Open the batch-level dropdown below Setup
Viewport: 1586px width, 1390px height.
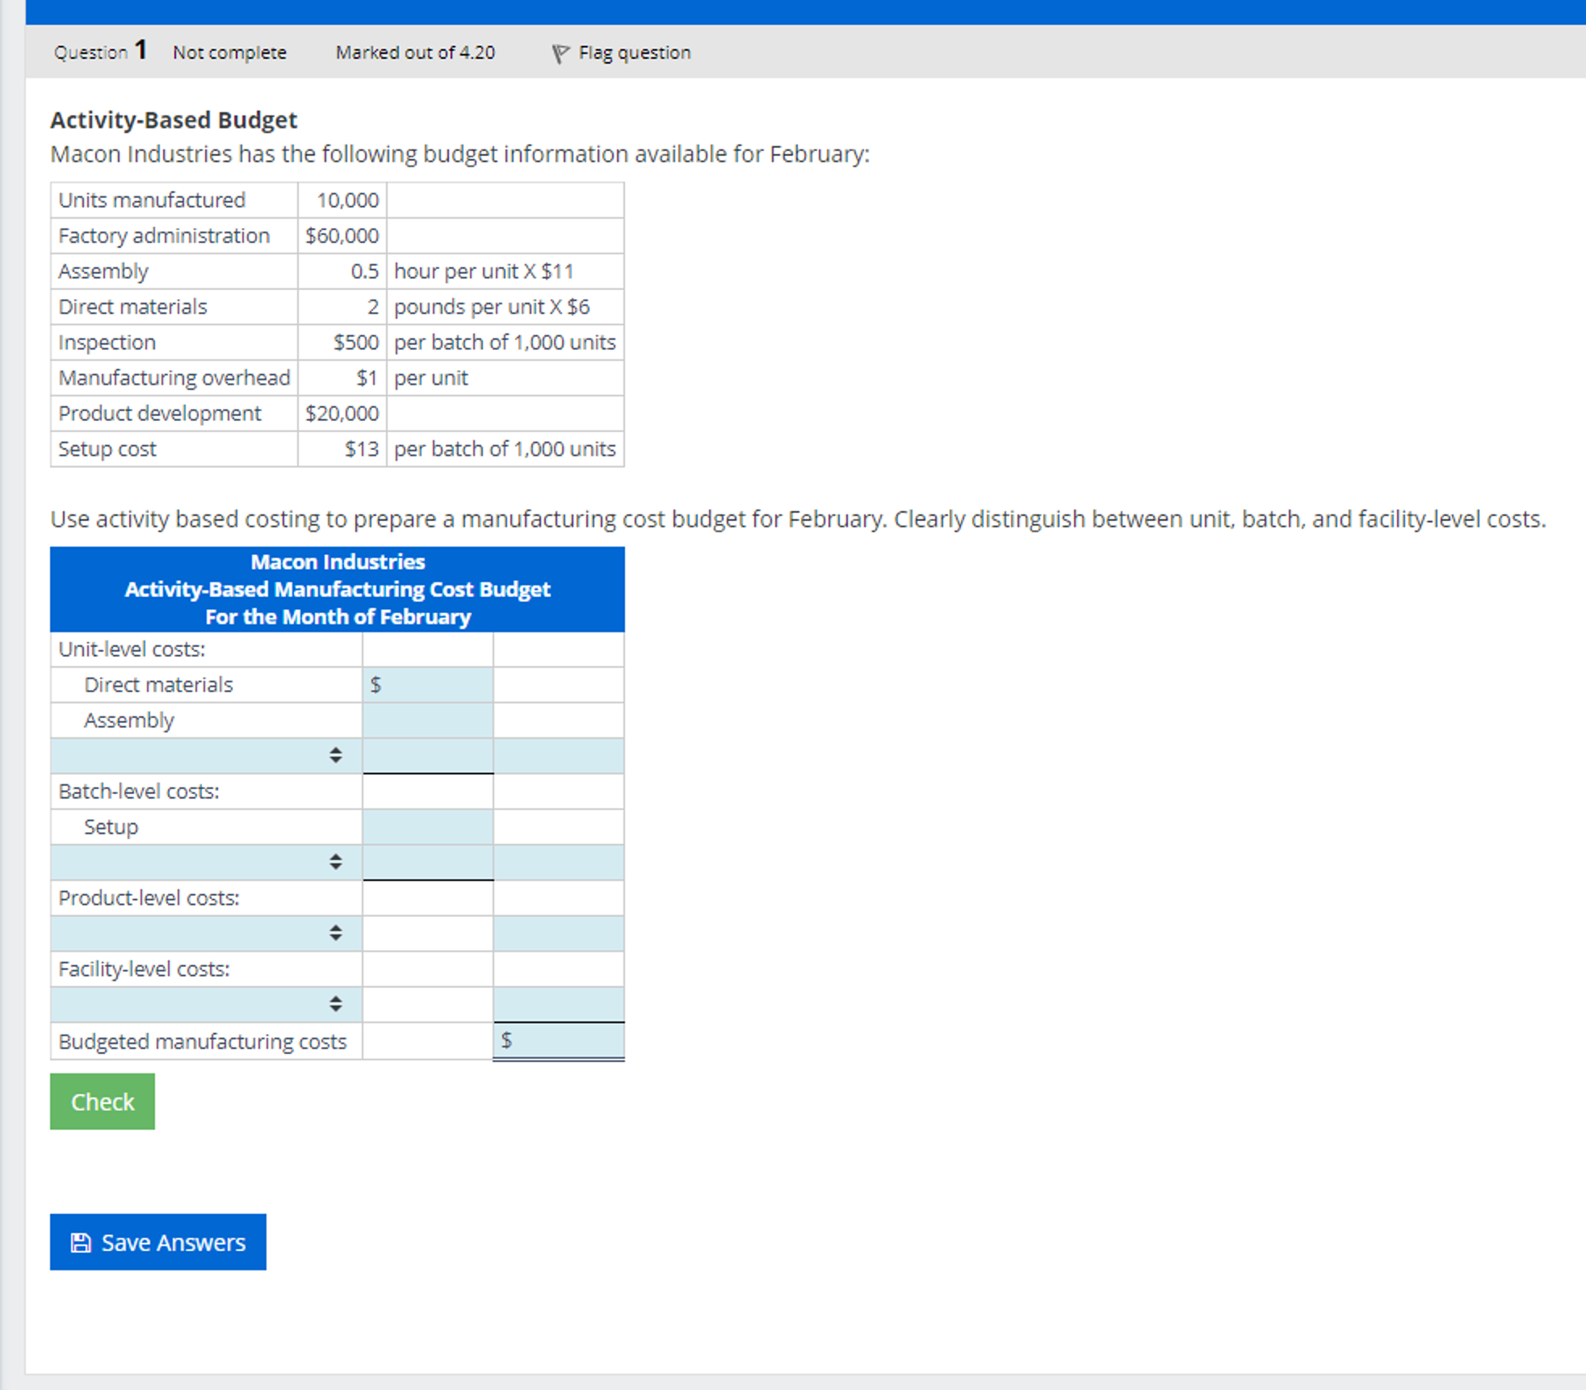[x=206, y=862]
